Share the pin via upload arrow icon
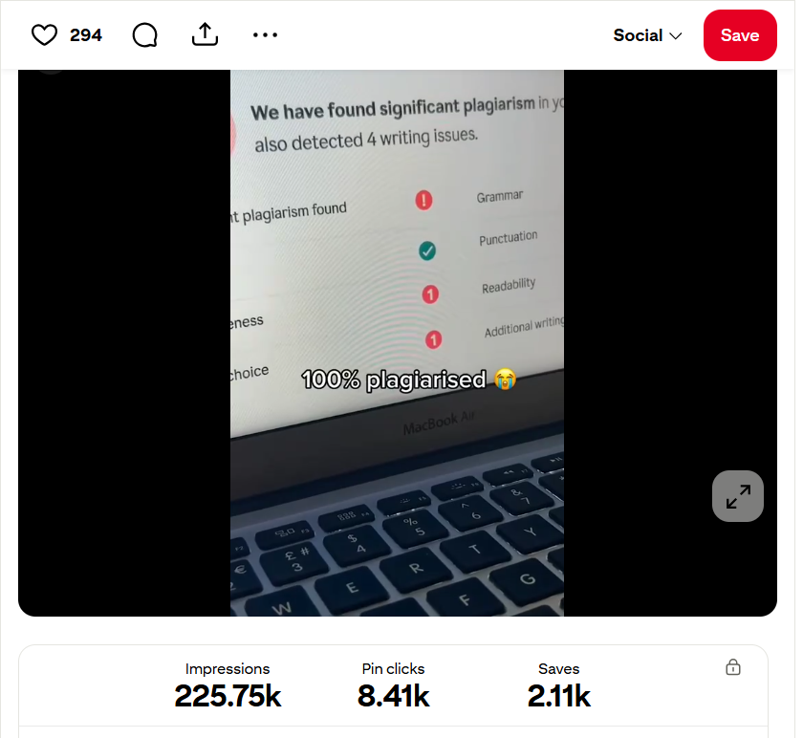The image size is (803, 738). click(205, 34)
